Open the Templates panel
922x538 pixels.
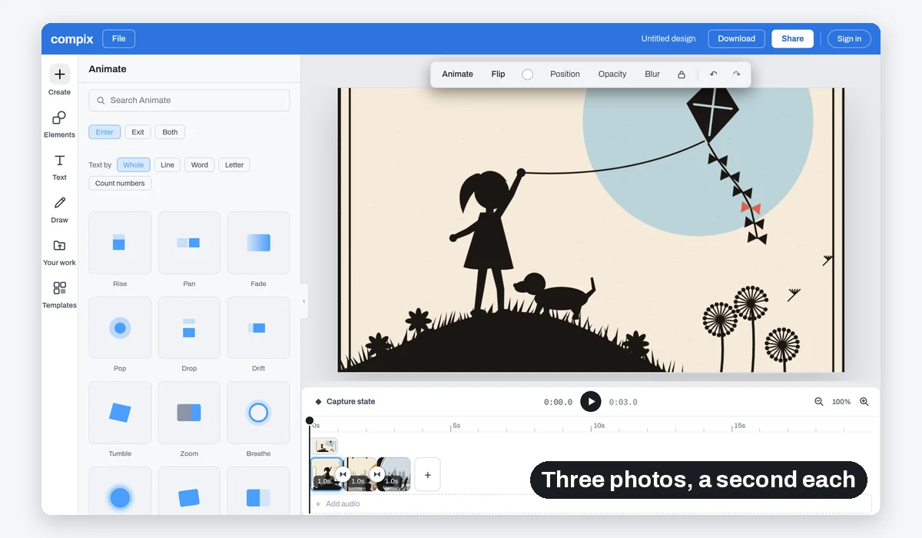59,294
